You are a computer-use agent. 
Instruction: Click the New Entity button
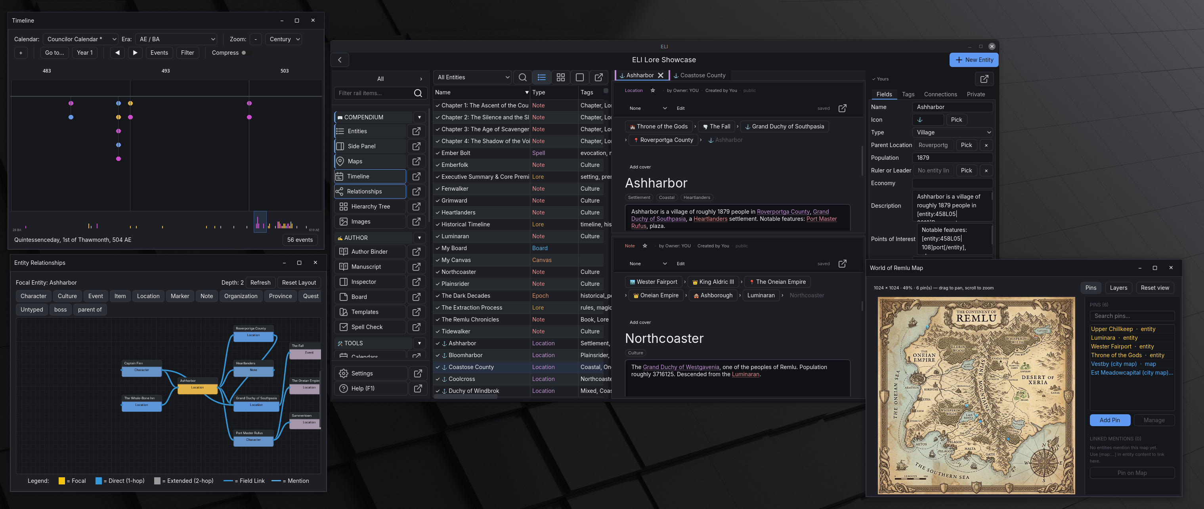pos(974,60)
